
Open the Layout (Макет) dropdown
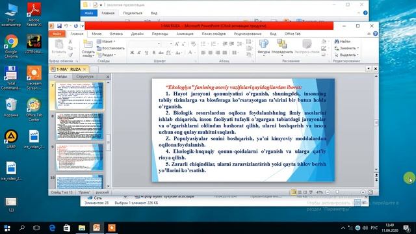[106, 42]
